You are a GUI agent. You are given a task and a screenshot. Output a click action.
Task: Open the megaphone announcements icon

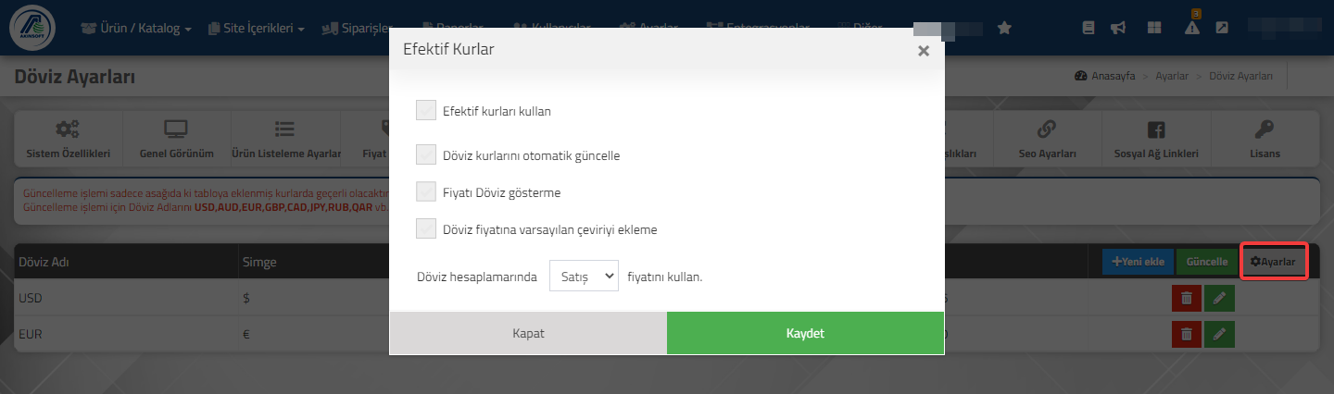pyautogui.click(x=1118, y=28)
